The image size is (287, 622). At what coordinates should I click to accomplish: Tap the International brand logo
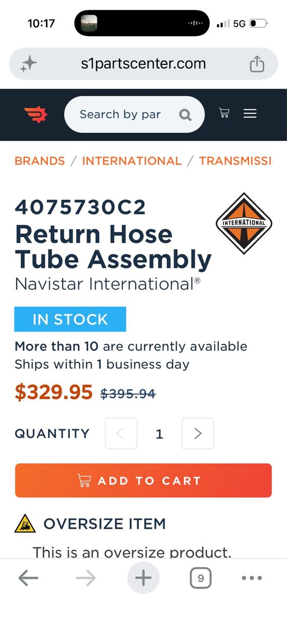pos(243,223)
